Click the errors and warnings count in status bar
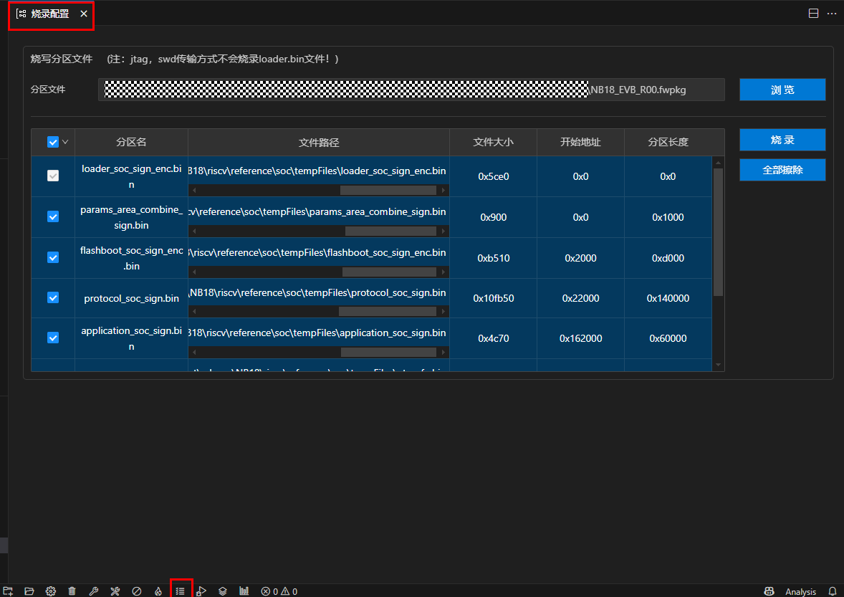The width and height of the screenshot is (844, 597). coord(279,591)
